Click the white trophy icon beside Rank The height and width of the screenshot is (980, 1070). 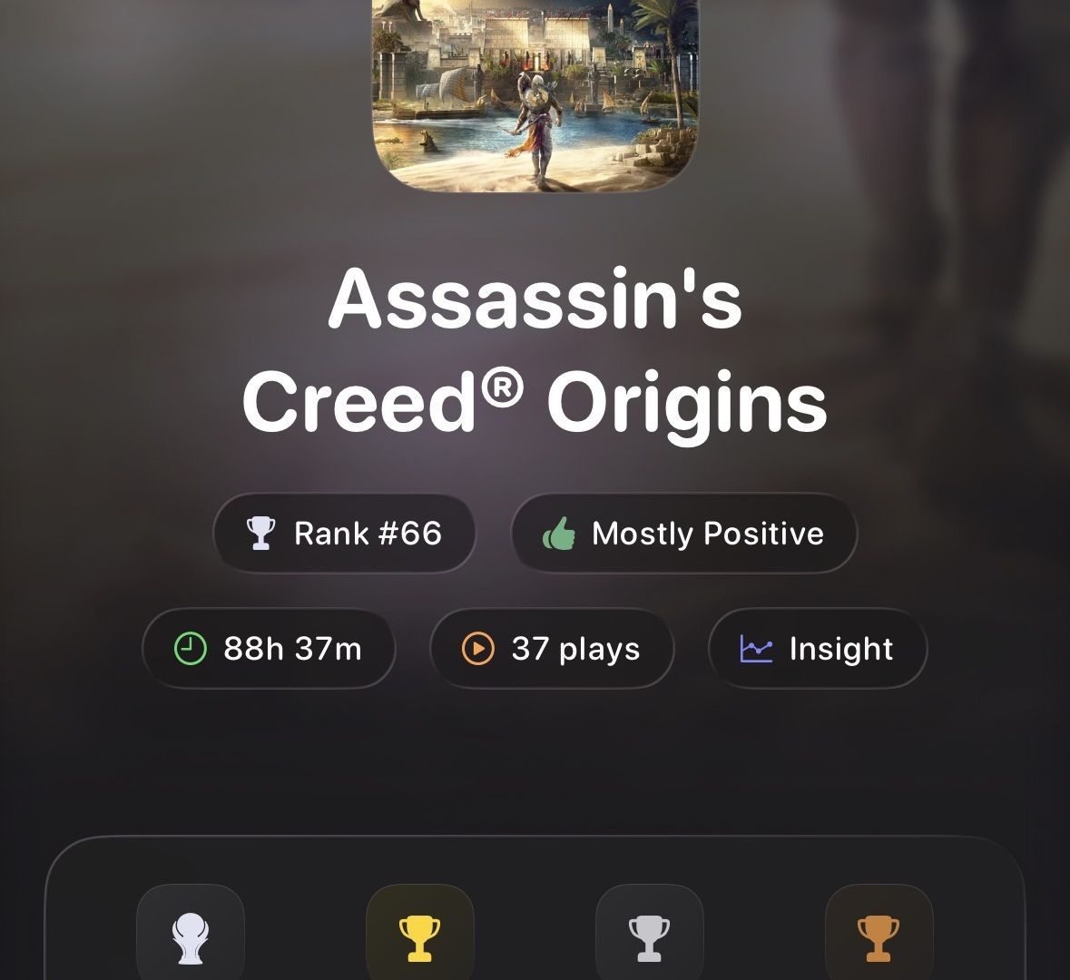260,533
